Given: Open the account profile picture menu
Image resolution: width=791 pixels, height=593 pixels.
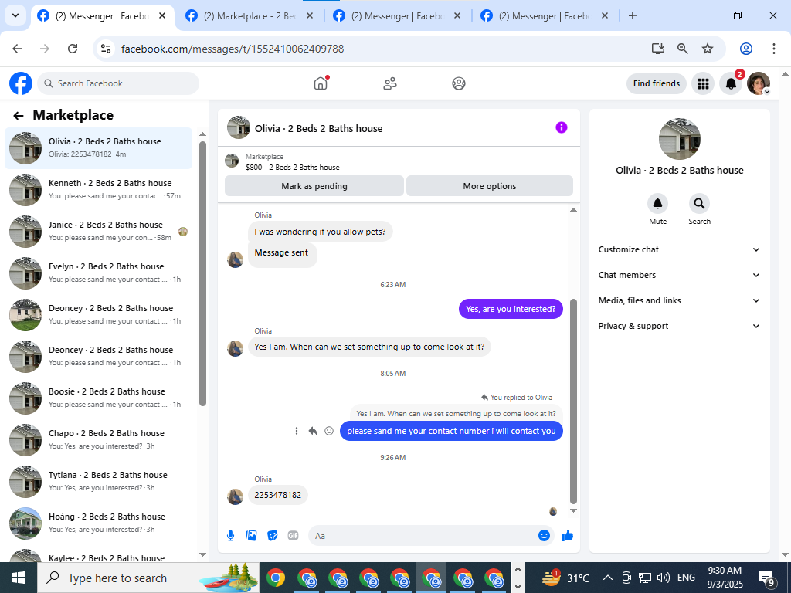Looking at the screenshot, I should click(x=759, y=83).
